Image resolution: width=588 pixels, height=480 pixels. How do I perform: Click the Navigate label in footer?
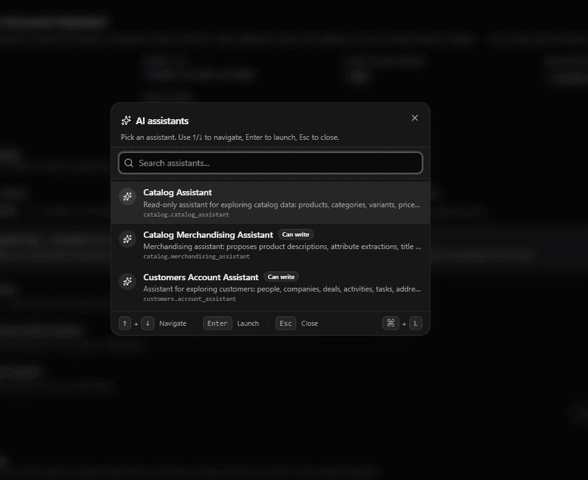pyautogui.click(x=173, y=323)
